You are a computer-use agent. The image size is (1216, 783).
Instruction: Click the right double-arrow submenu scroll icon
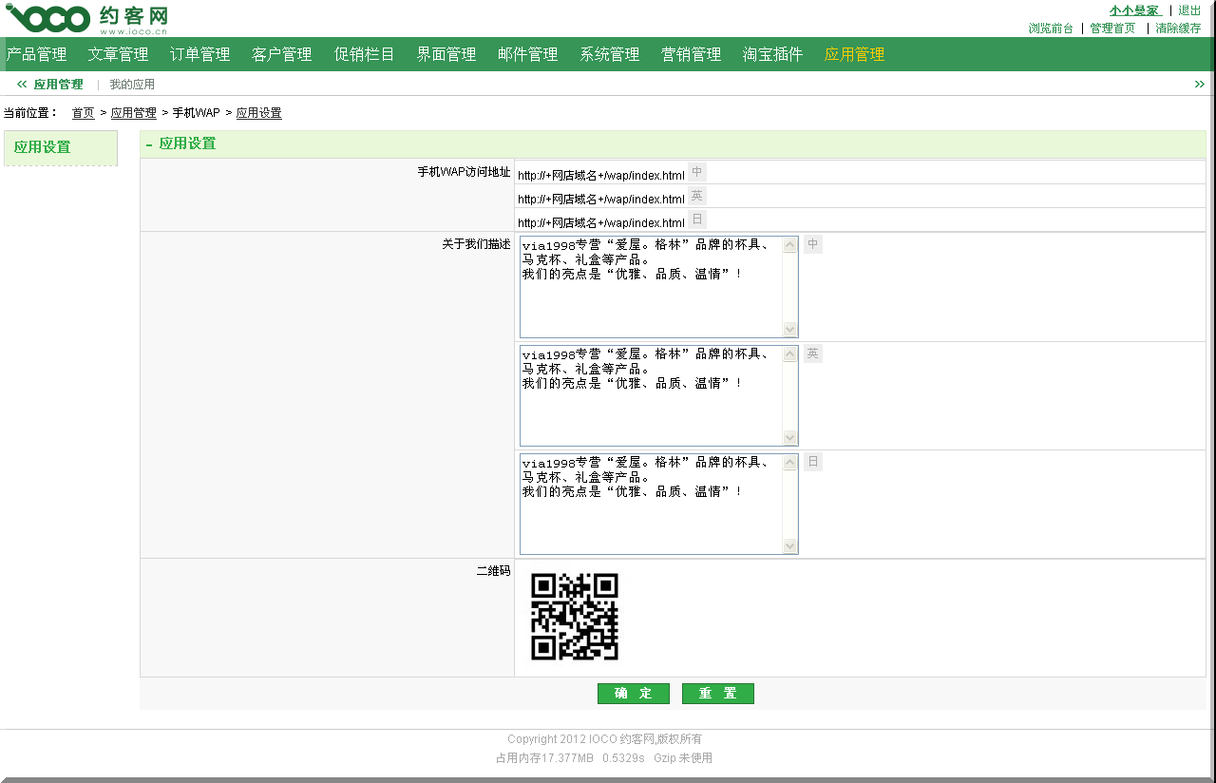pos(1199,85)
